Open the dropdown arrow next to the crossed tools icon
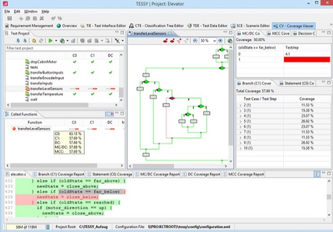333x232 pixels. [x=123, y=41]
